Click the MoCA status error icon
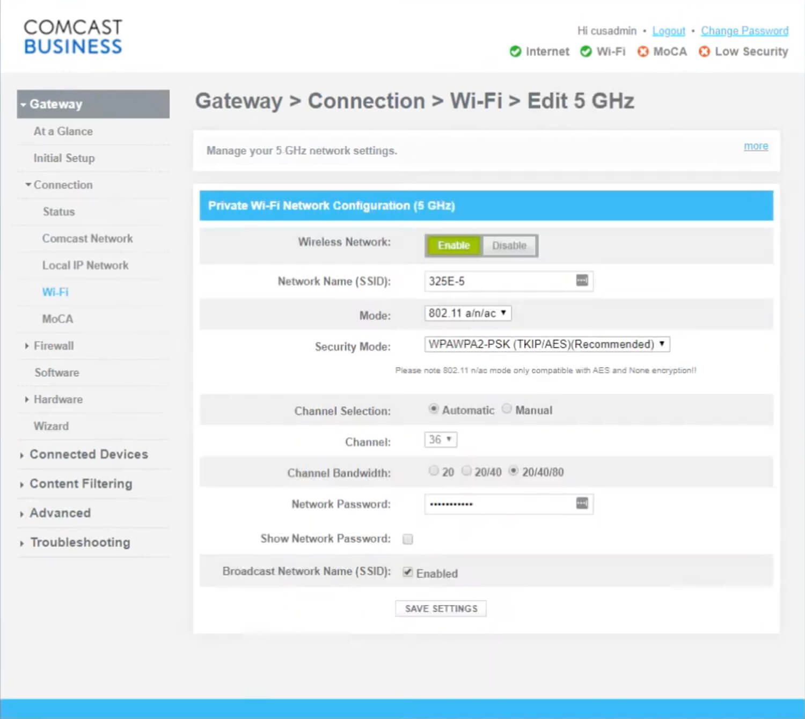Screen dimensions: 805x719 pos(642,52)
